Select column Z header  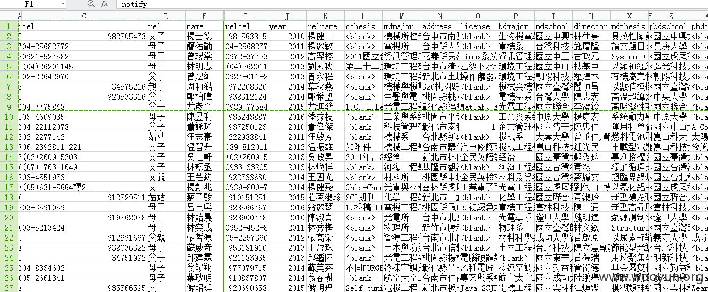coord(671,16)
